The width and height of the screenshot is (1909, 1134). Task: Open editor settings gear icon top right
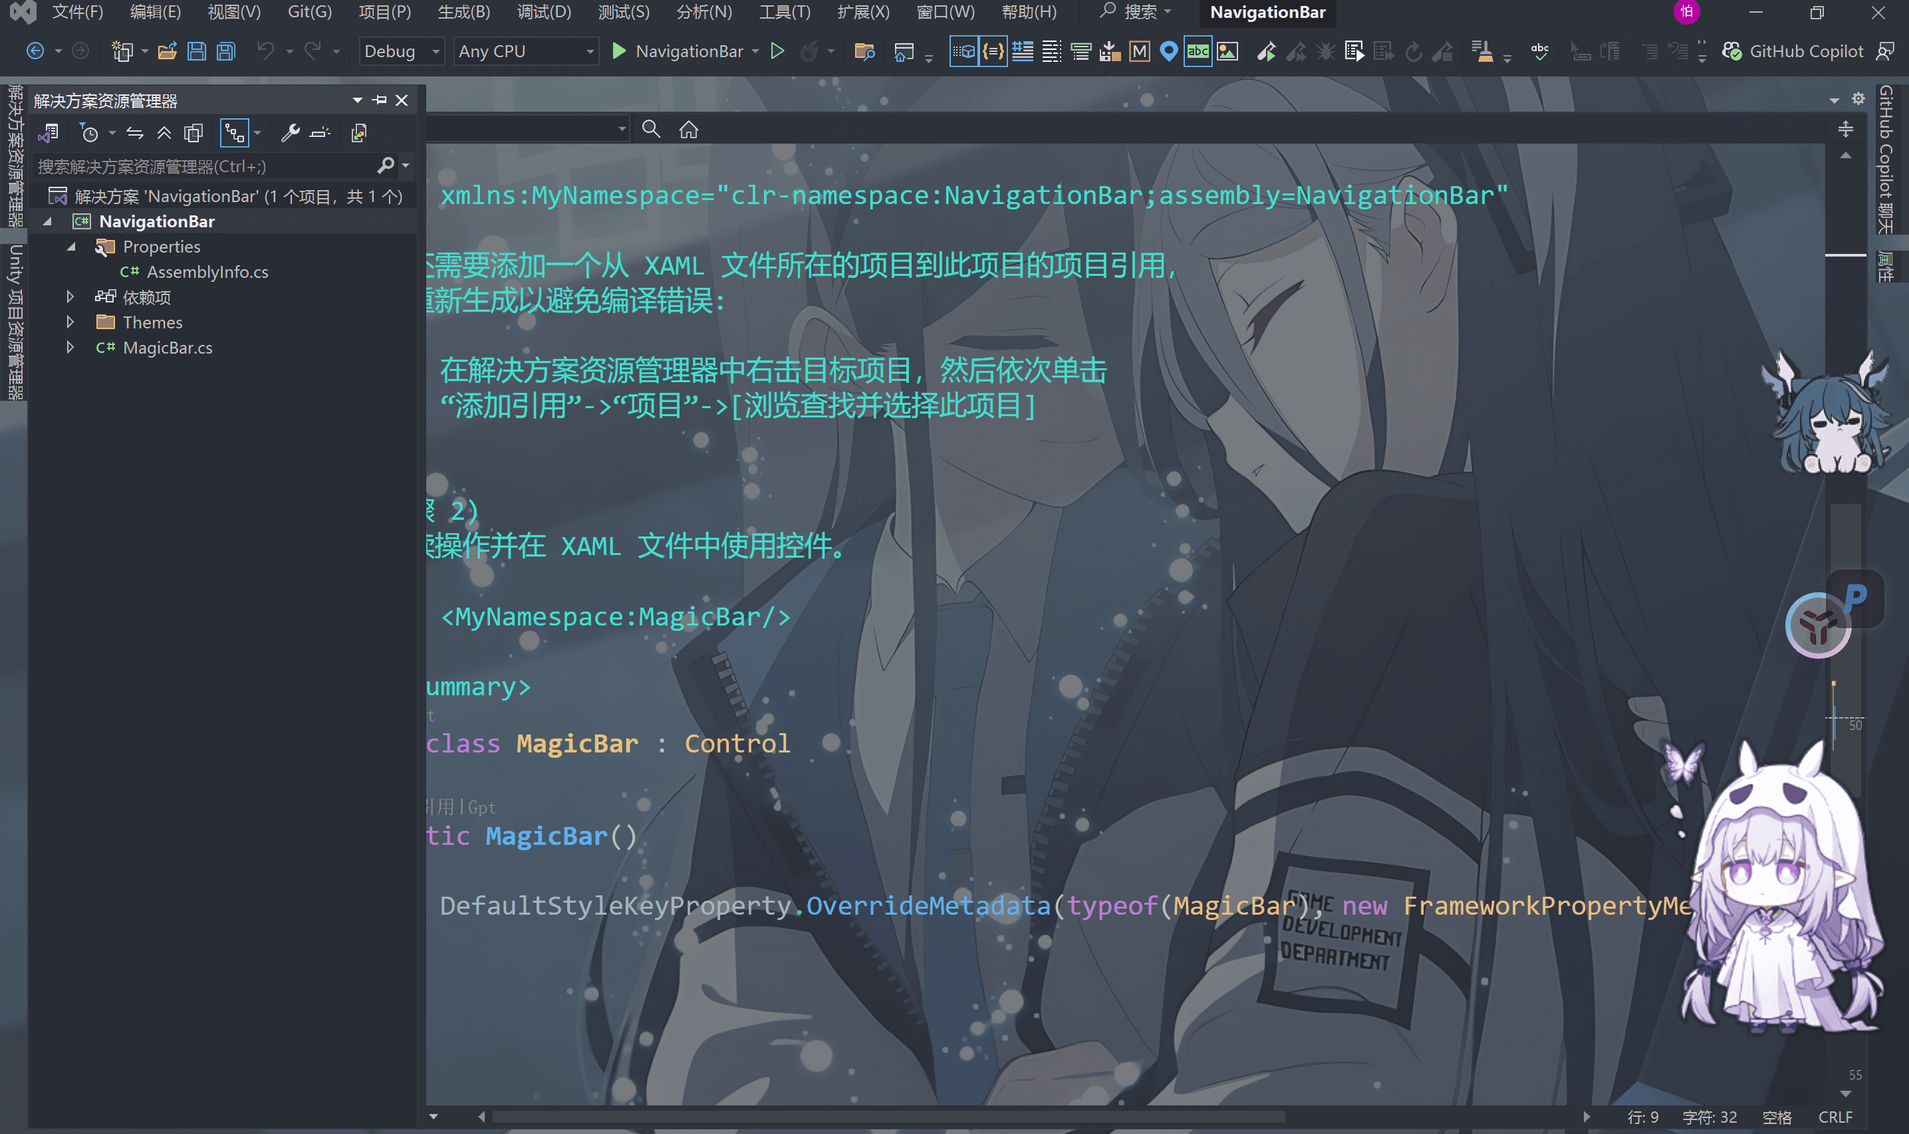[x=1858, y=99]
